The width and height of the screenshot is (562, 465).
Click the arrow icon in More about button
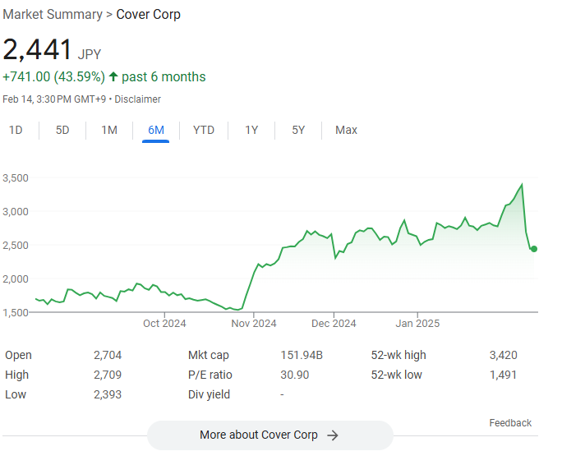(333, 435)
